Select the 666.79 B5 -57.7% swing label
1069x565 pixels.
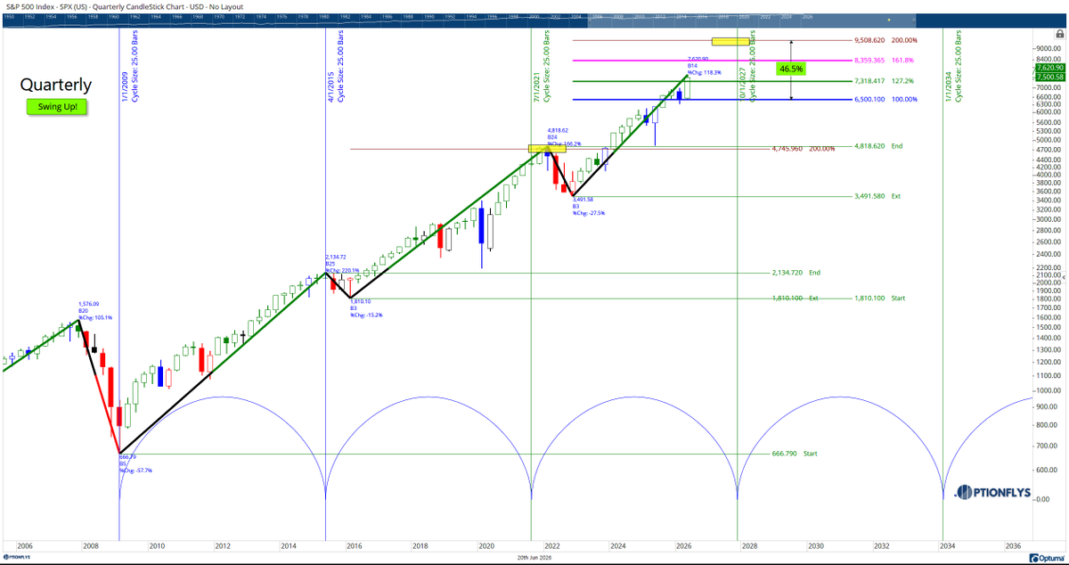[135, 463]
